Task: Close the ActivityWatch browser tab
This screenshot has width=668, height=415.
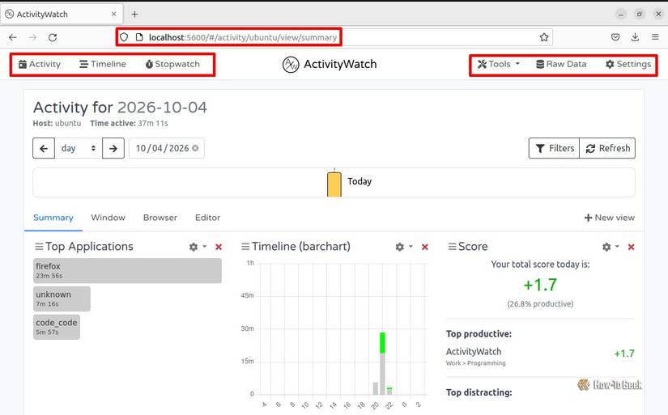Action: pos(113,14)
